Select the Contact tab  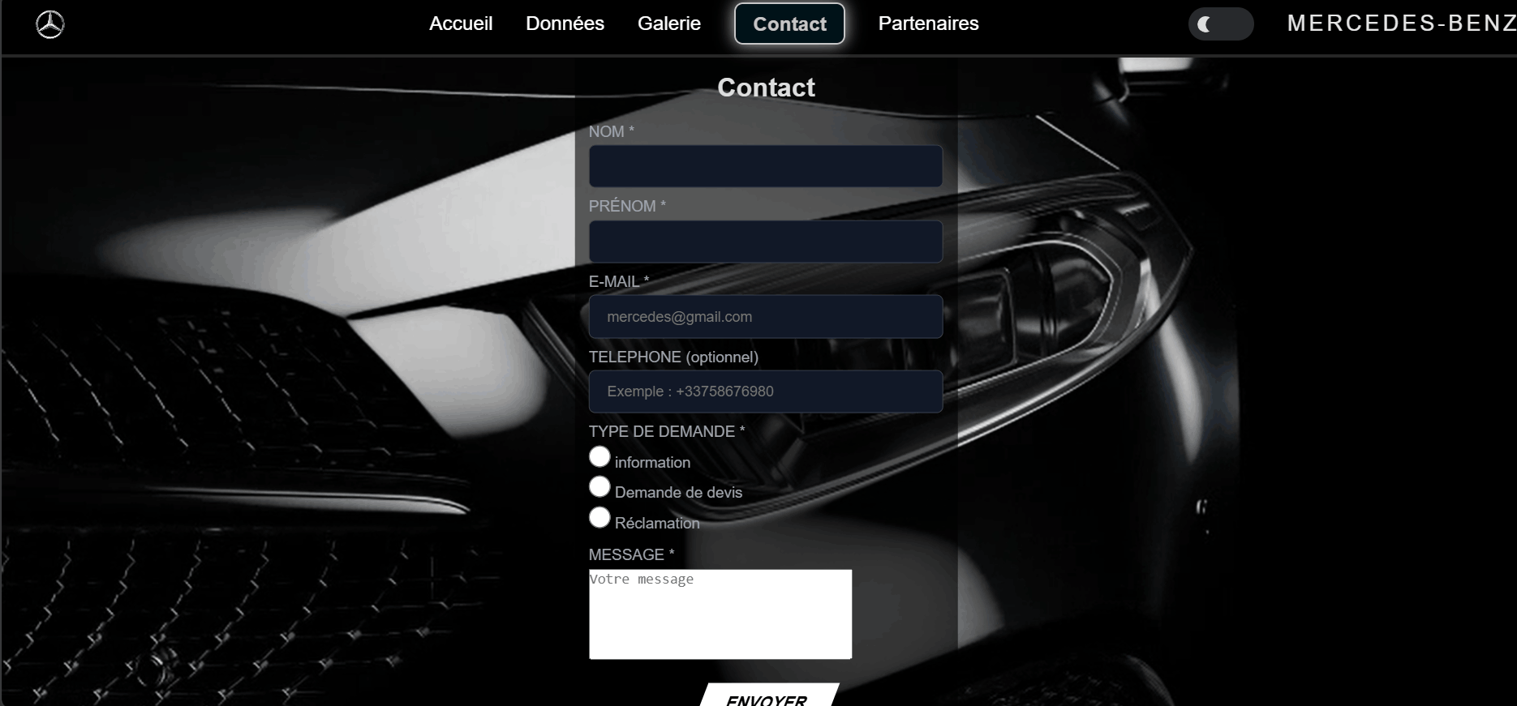click(789, 24)
